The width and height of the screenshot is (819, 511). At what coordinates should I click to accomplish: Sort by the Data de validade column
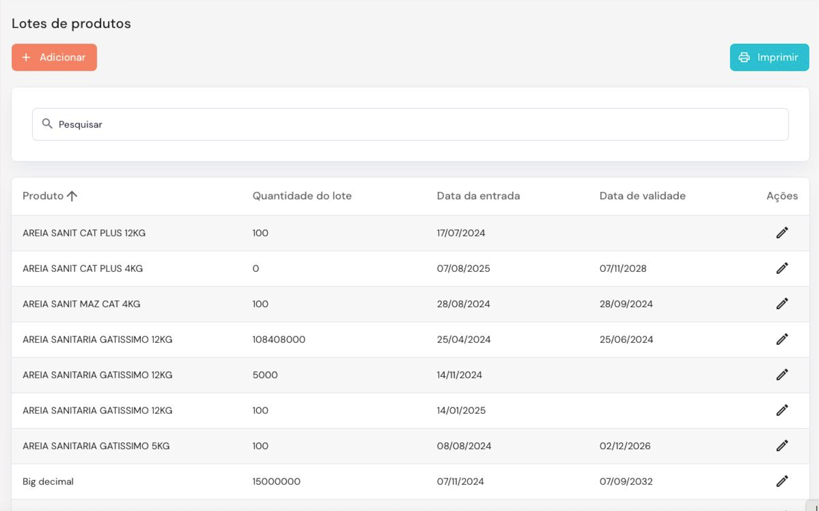pyautogui.click(x=642, y=196)
